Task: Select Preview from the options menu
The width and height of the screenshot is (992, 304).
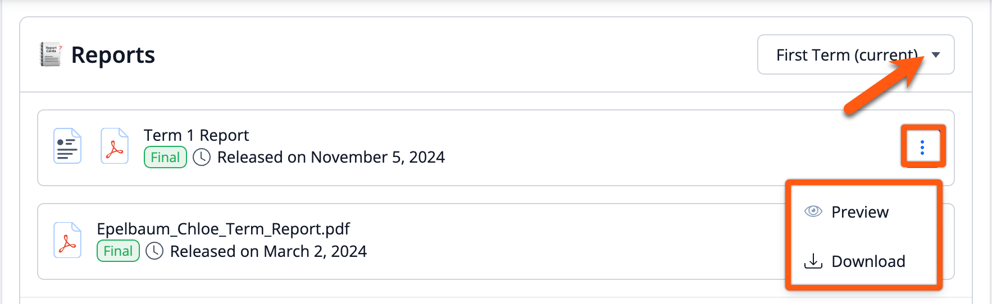Action: [x=860, y=212]
